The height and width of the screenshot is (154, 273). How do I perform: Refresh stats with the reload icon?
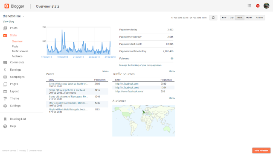213,18
